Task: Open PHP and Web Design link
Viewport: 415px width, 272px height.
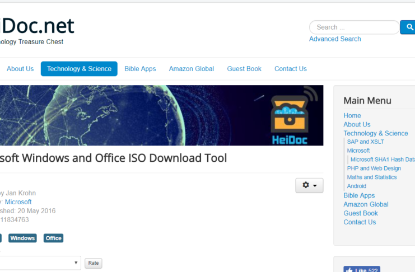Action: tap(374, 168)
